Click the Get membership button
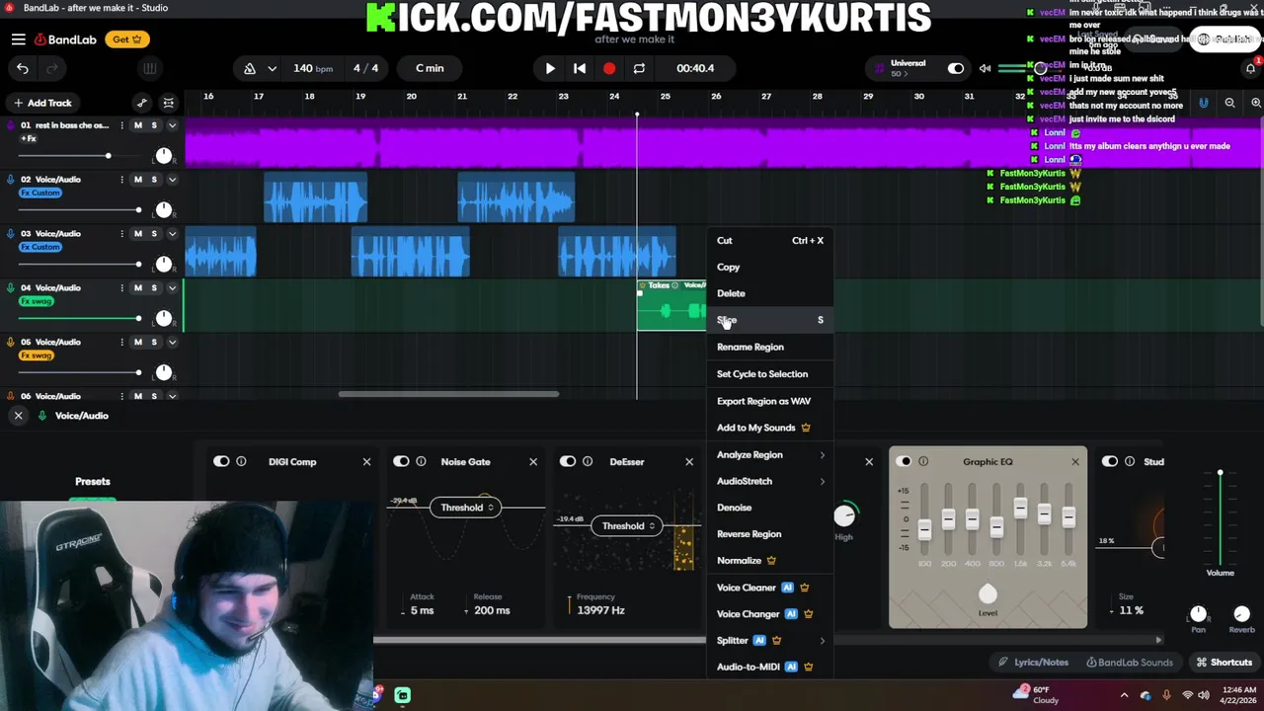This screenshot has height=711, width=1264. [127, 39]
